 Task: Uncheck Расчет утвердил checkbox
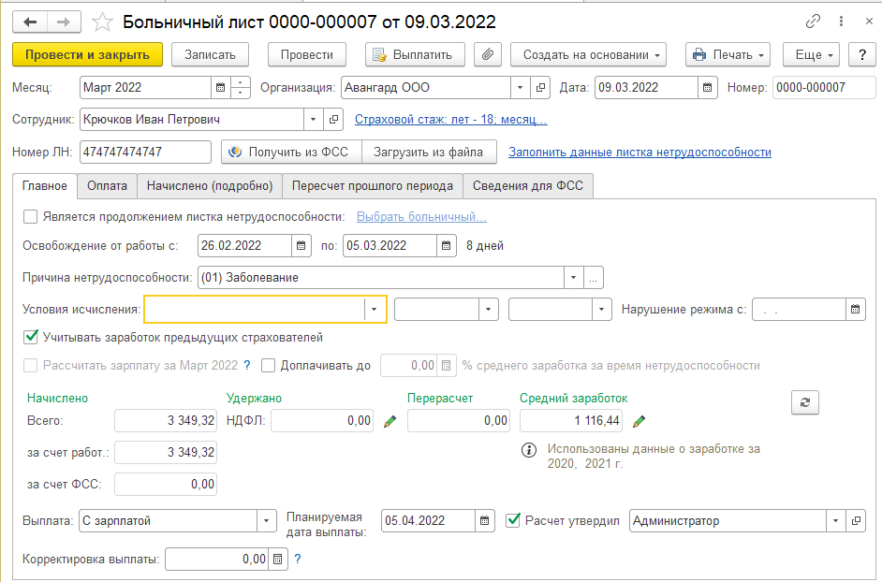513,520
